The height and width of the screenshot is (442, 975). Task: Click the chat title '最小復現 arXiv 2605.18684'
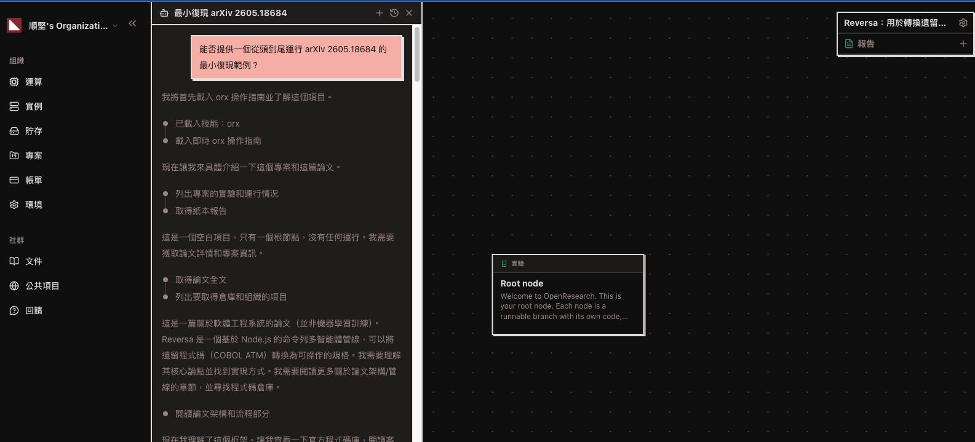click(231, 13)
